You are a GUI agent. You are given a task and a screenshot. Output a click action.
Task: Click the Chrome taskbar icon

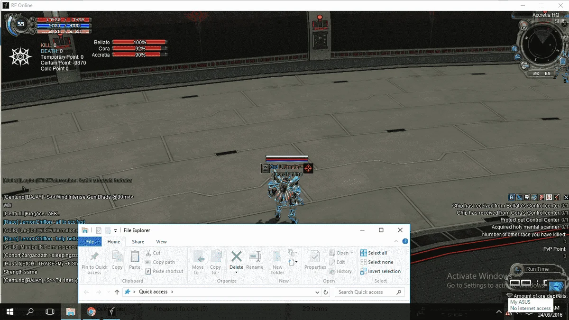pyautogui.click(x=91, y=312)
